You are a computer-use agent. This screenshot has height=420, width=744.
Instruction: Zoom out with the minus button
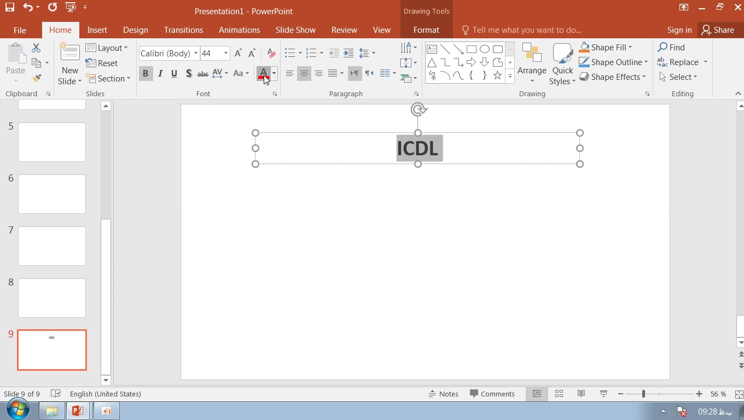pyautogui.click(x=620, y=394)
